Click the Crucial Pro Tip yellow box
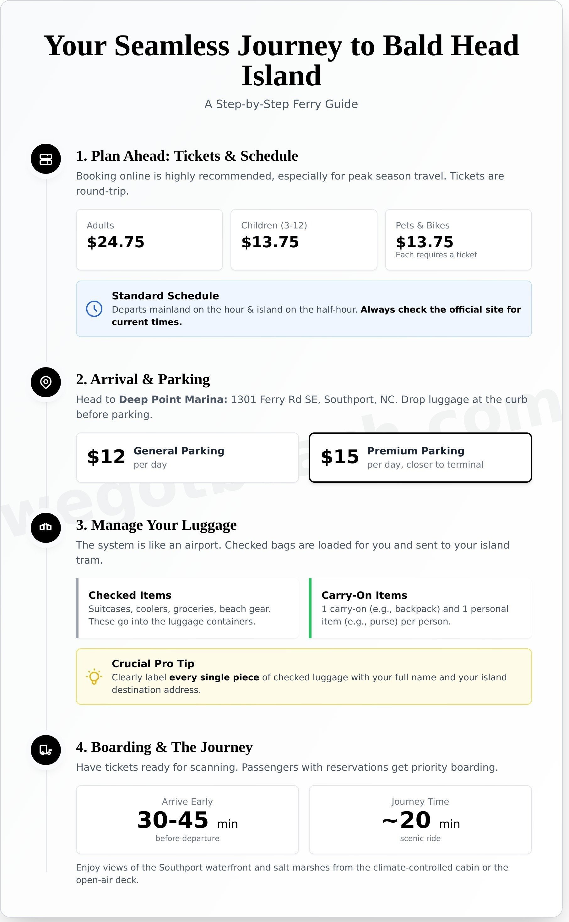Viewport: 569px width, 922px height. [x=304, y=677]
